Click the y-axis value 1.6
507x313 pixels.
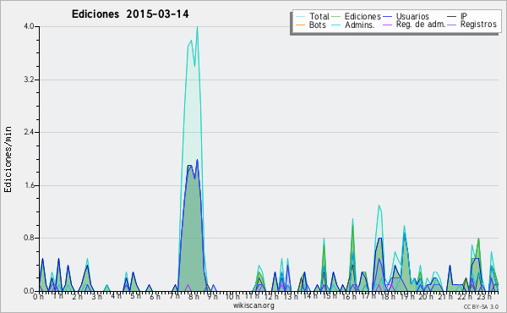pos(29,185)
